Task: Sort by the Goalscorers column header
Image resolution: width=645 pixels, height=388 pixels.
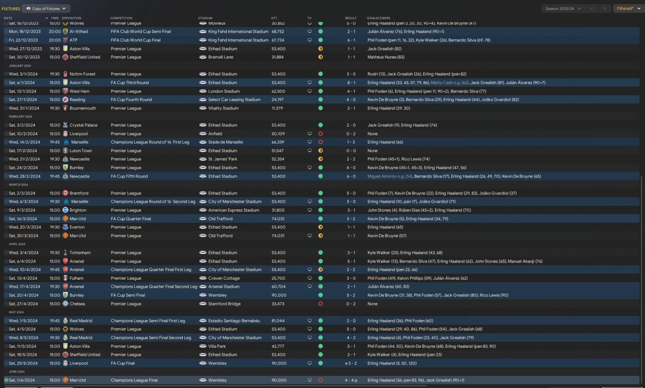Action: point(378,18)
